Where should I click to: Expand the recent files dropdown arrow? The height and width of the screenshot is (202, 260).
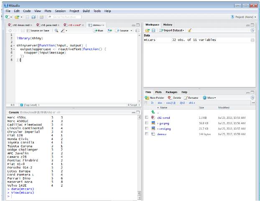pyautogui.click(x=21, y=17)
